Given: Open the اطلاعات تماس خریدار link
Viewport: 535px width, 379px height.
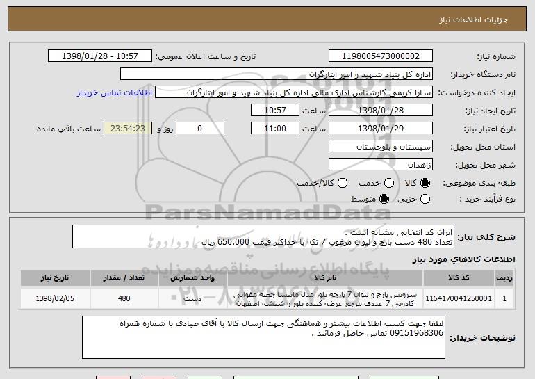Looking at the screenshot, I should 115,92.
